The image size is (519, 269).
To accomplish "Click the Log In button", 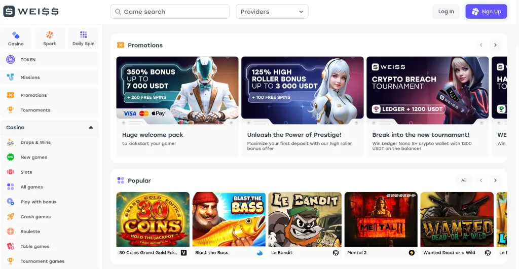I will pos(446,12).
